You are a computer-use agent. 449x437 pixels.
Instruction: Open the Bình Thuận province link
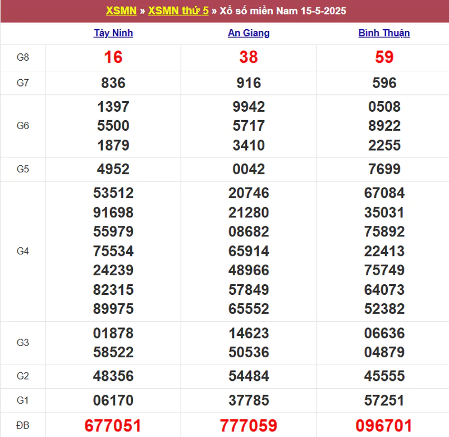384,33
